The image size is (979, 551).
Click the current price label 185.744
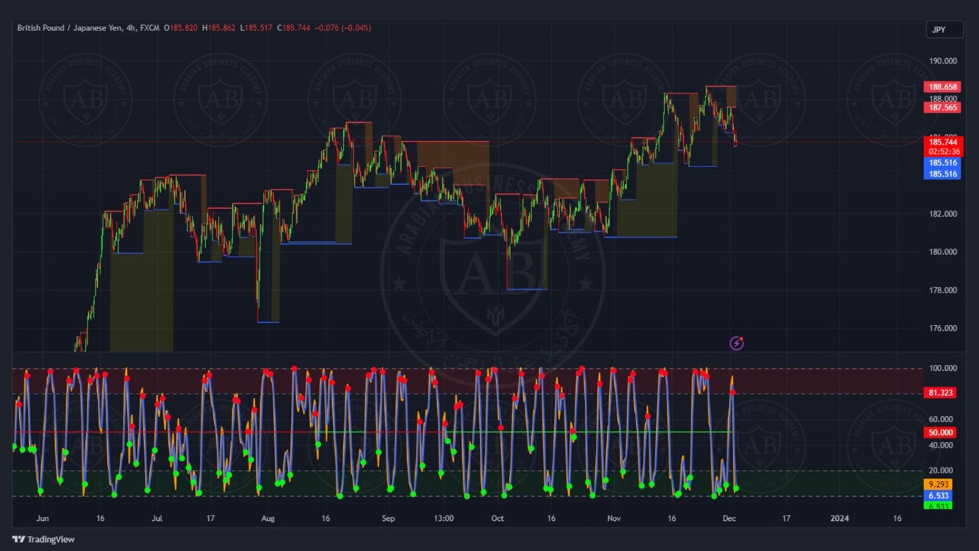click(x=943, y=142)
